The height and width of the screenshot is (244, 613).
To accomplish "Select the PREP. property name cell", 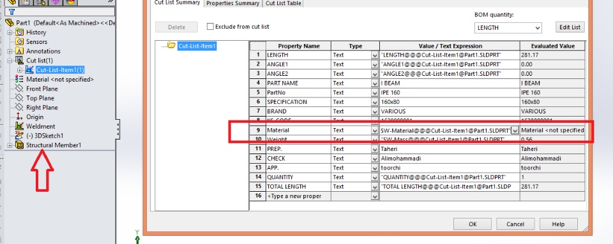I will click(x=298, y=149).
